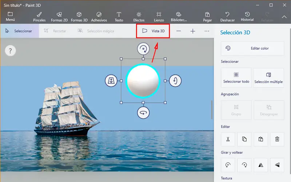Flip vertically with the flip icon
Viewport: 291px width, 182px height.
(x=277, y=165)
